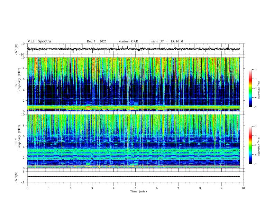Click the ch.1 frequency tick label "4"
Screen dimensions: 274x211
25,90
